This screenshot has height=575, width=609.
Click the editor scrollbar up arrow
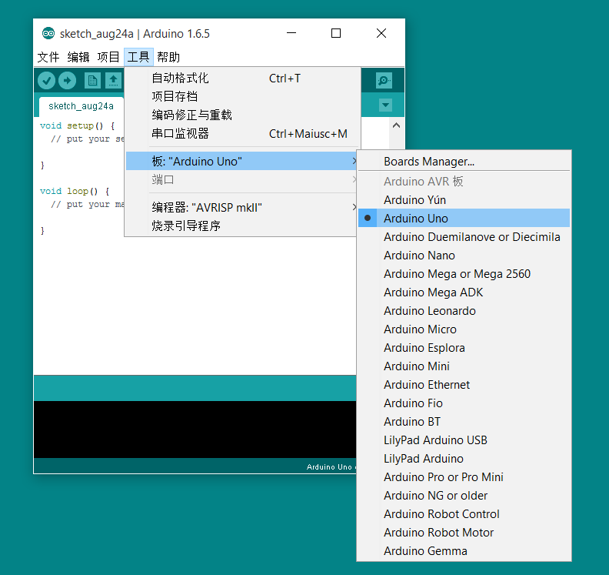click(396, 125)
